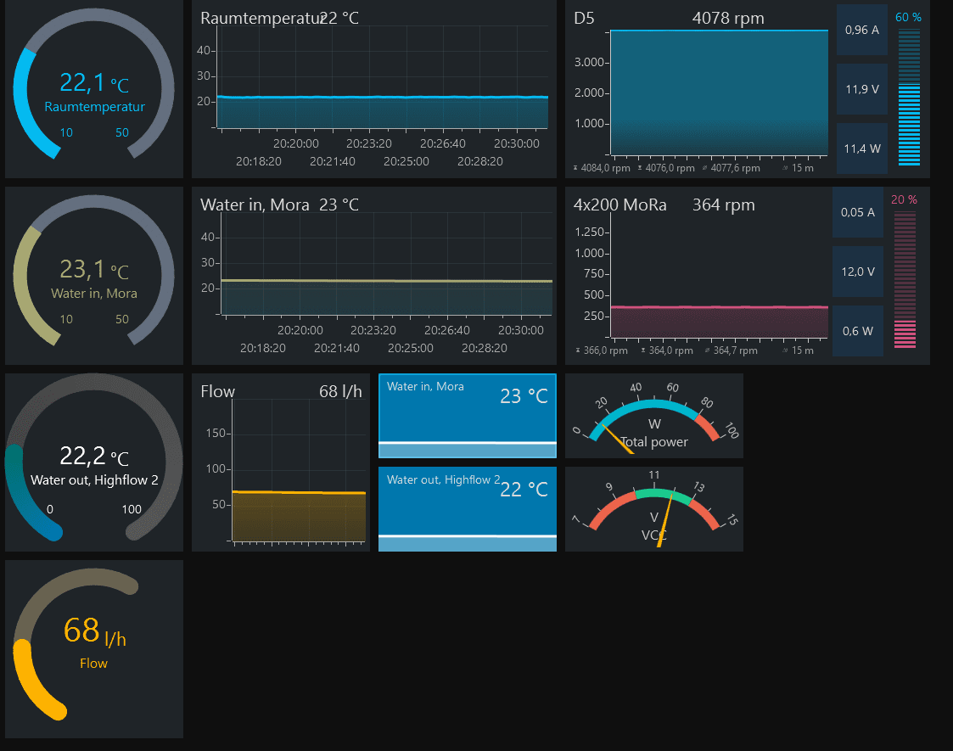The image size is (953, 751).
Task: Click '20:26:40' on the Water in chart axis
Action: 446,331
